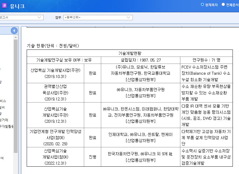Click the cell 기업연계형 연구개발 인력양성 사업(참여)
The height and width of the screenshot is (174, 239).
tap(55, 137)
